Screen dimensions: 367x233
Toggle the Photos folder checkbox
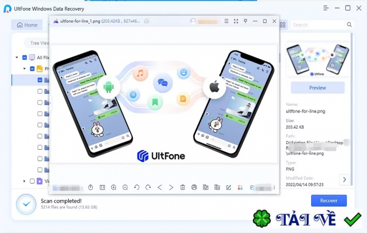[32, 68]
